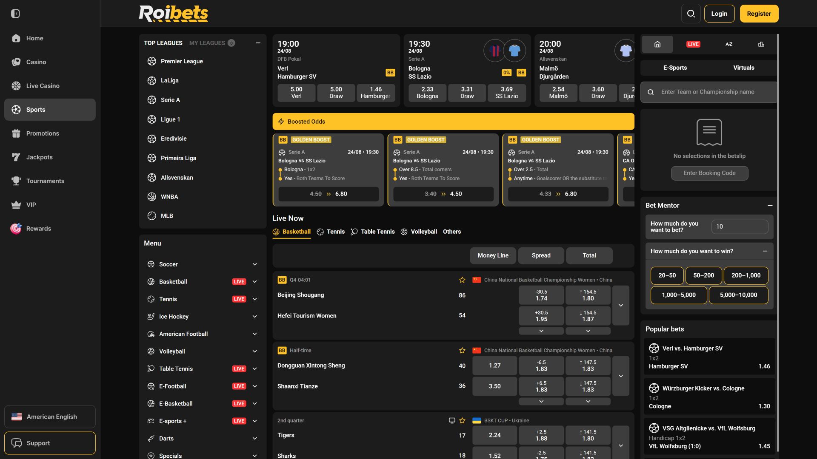
Task: Click the team or championship search field
Action: click(709, 92)
